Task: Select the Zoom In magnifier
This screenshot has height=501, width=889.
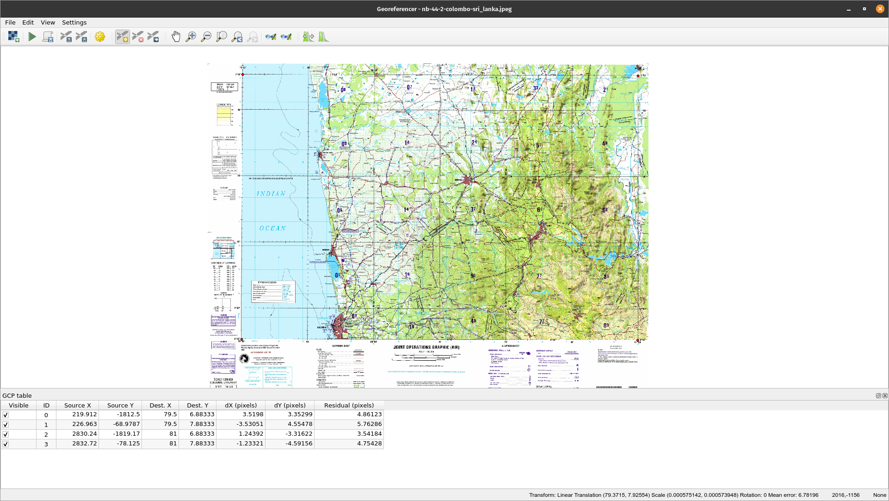Action: pyautogui.click(x=191, y=37)
